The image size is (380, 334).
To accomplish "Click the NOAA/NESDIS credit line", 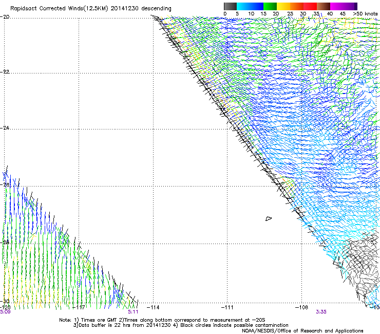I will click(x=302, y=331).
